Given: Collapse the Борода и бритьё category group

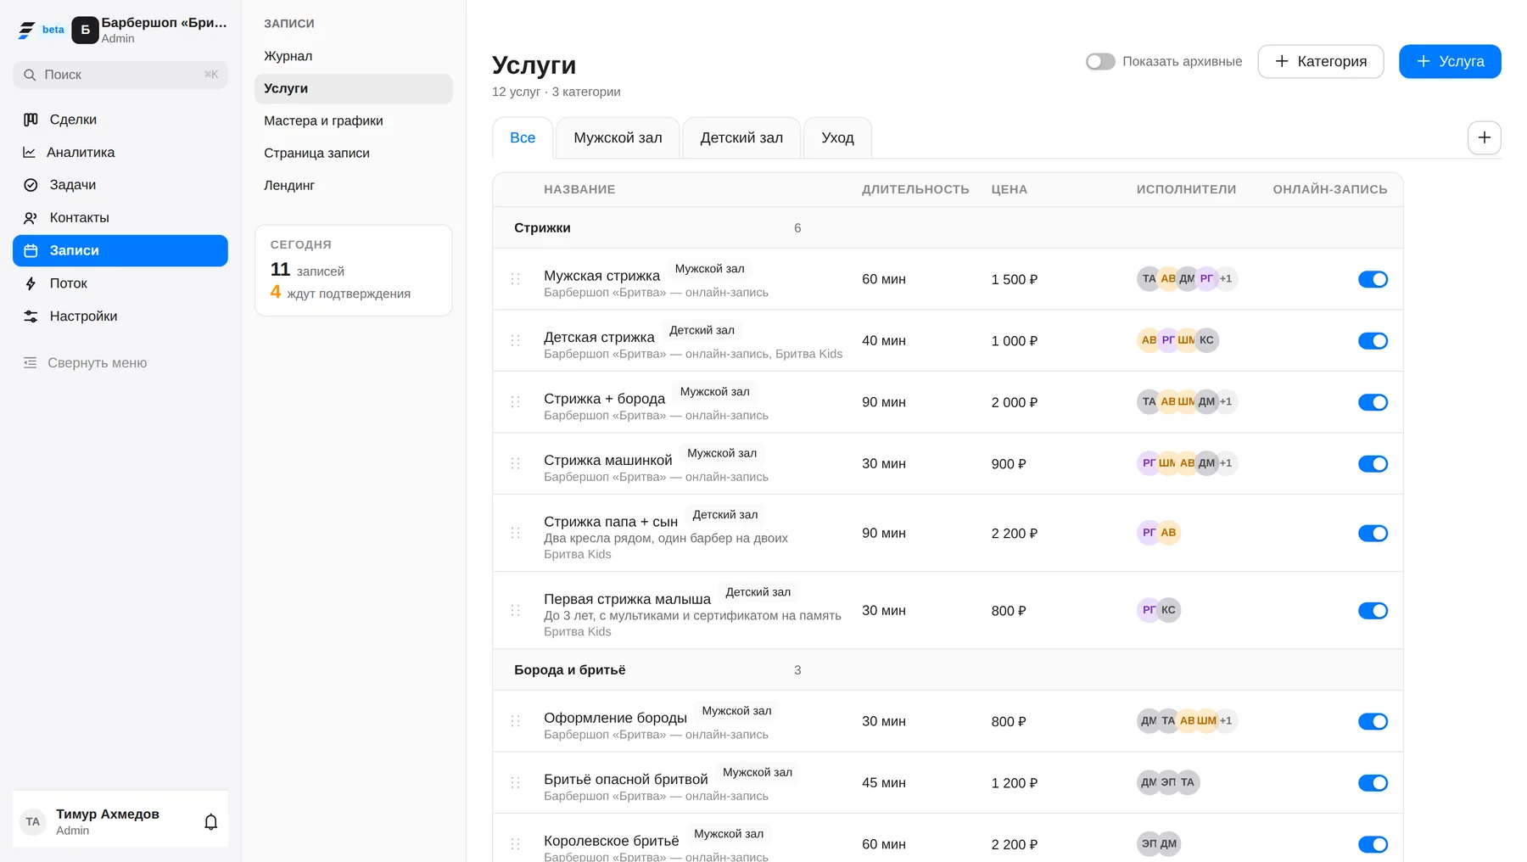Looking at the screenshot, I should (948, 669).
